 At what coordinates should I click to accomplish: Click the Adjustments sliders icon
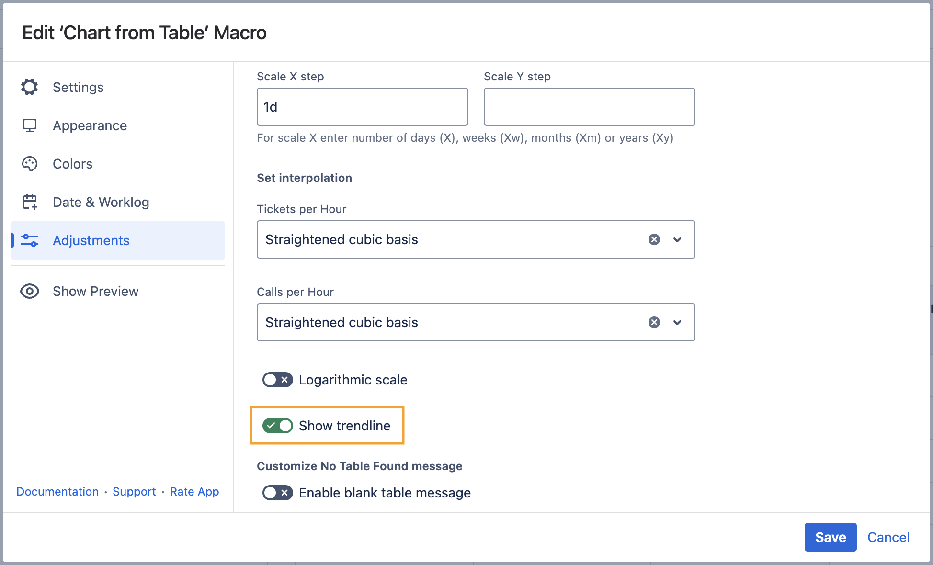click(30, 240)
